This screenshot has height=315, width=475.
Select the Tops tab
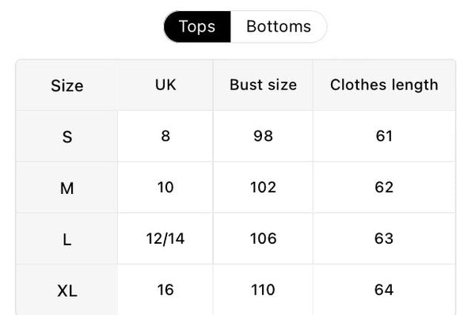tap(197, 27)
